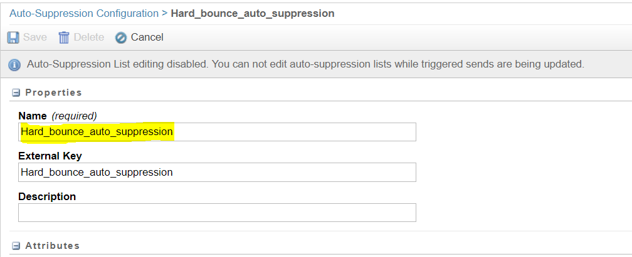Viewport: 632px width, 257px height.
Task: Click the Hard_bounce_auto_suppression breadcrumb title
Action: (x=253, y=13)
